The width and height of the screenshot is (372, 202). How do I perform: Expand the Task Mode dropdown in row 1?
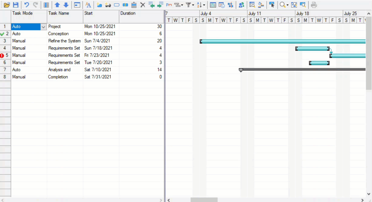(43, 27)
